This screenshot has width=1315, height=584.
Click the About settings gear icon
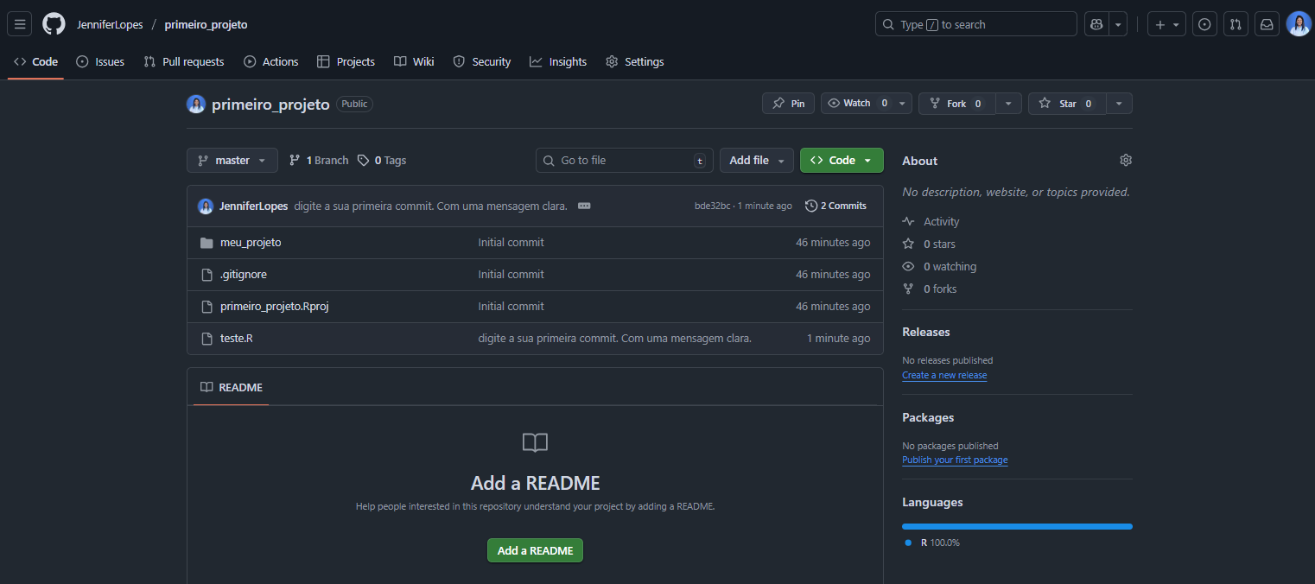(1125, 160)
